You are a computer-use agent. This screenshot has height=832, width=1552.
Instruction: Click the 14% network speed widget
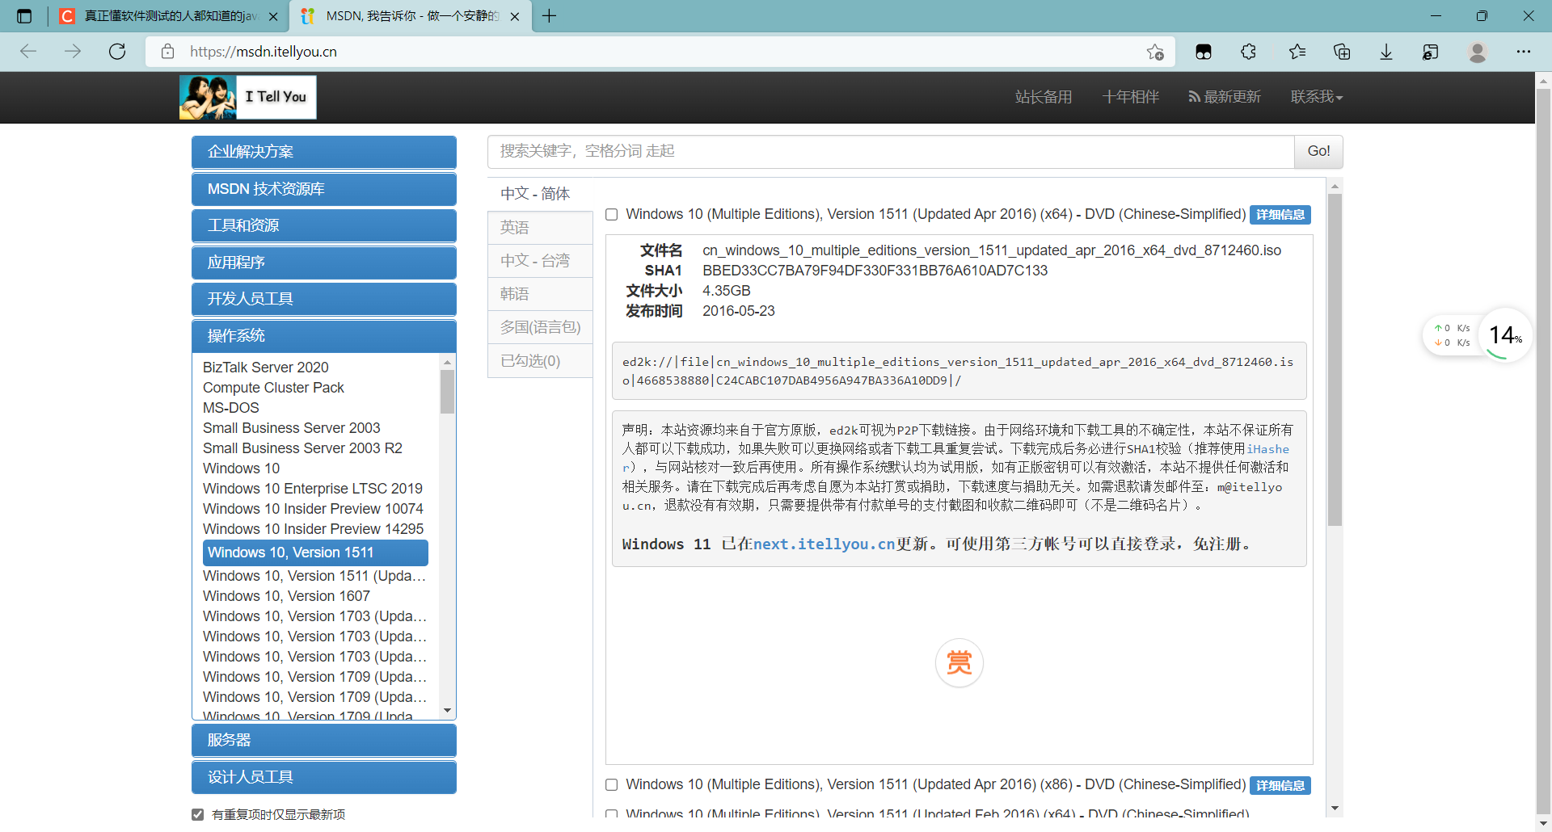(1505, 335)
